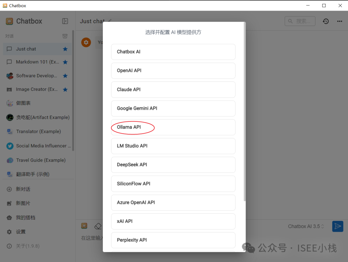Open the Software Developer conversation
The height and width of the screenshot is (262, 348).
pos(37,76)
